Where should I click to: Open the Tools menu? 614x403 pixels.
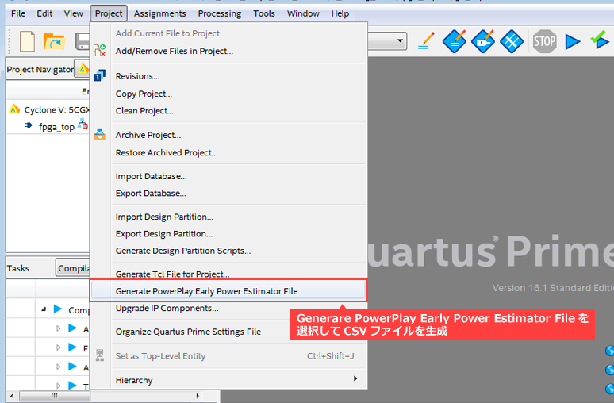point(264,13)
